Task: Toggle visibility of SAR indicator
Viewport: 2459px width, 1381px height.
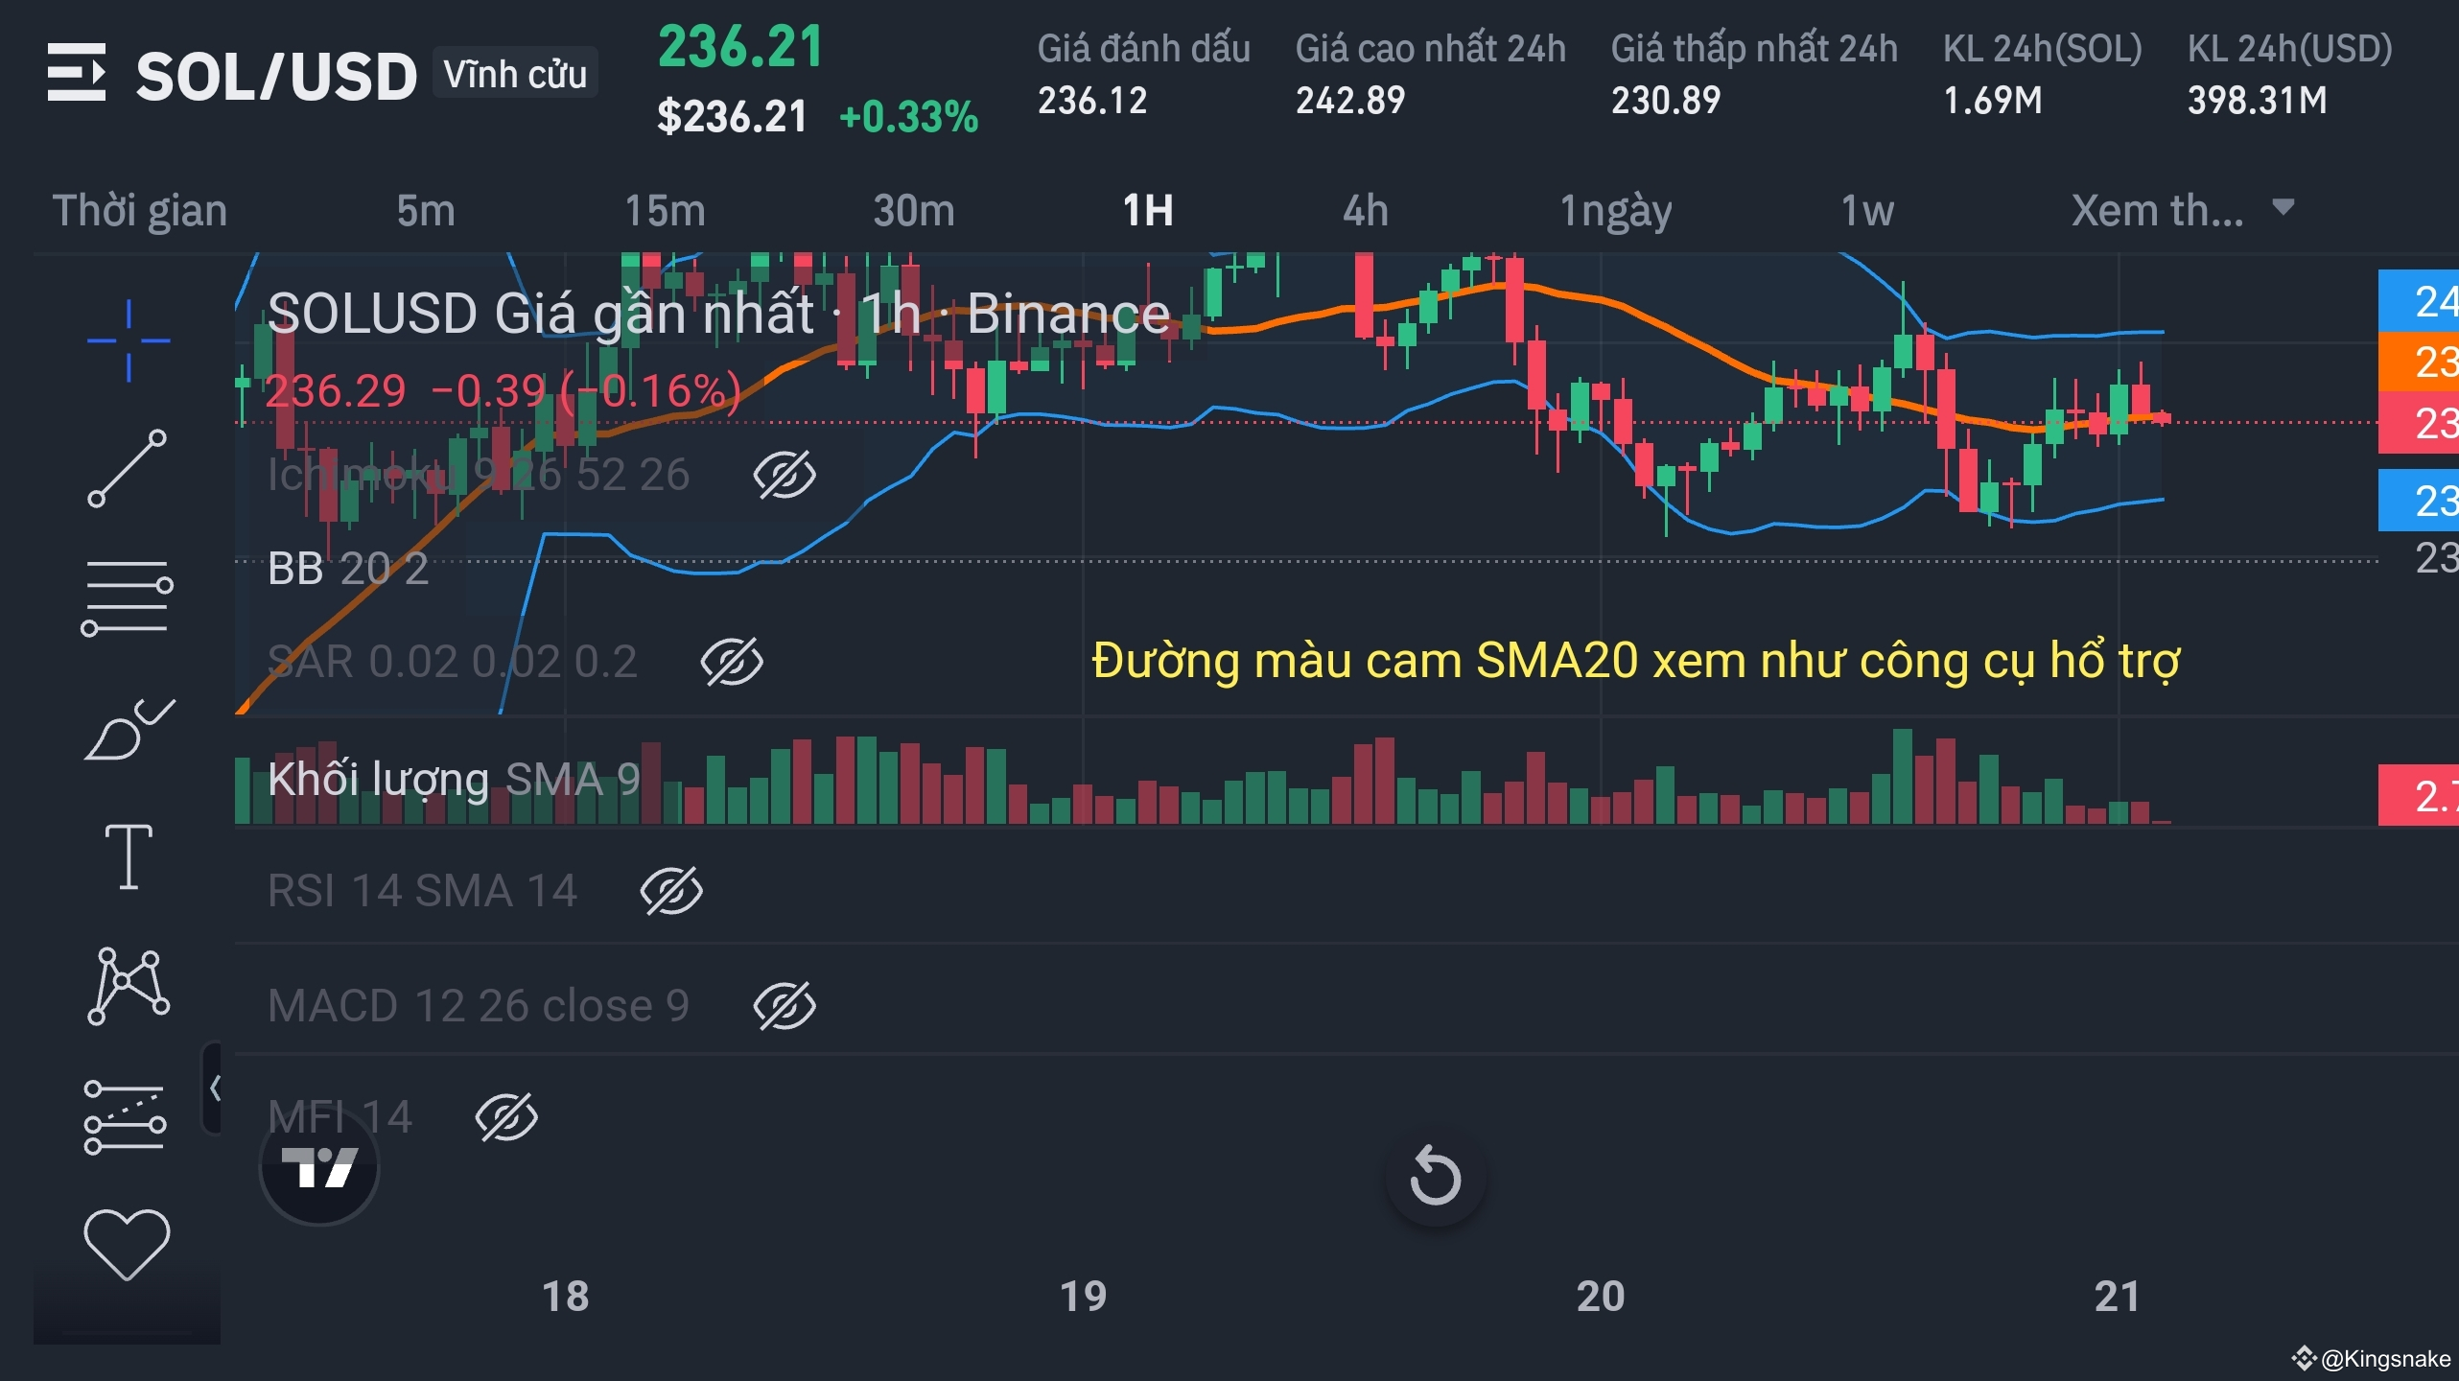Action: 732,662
